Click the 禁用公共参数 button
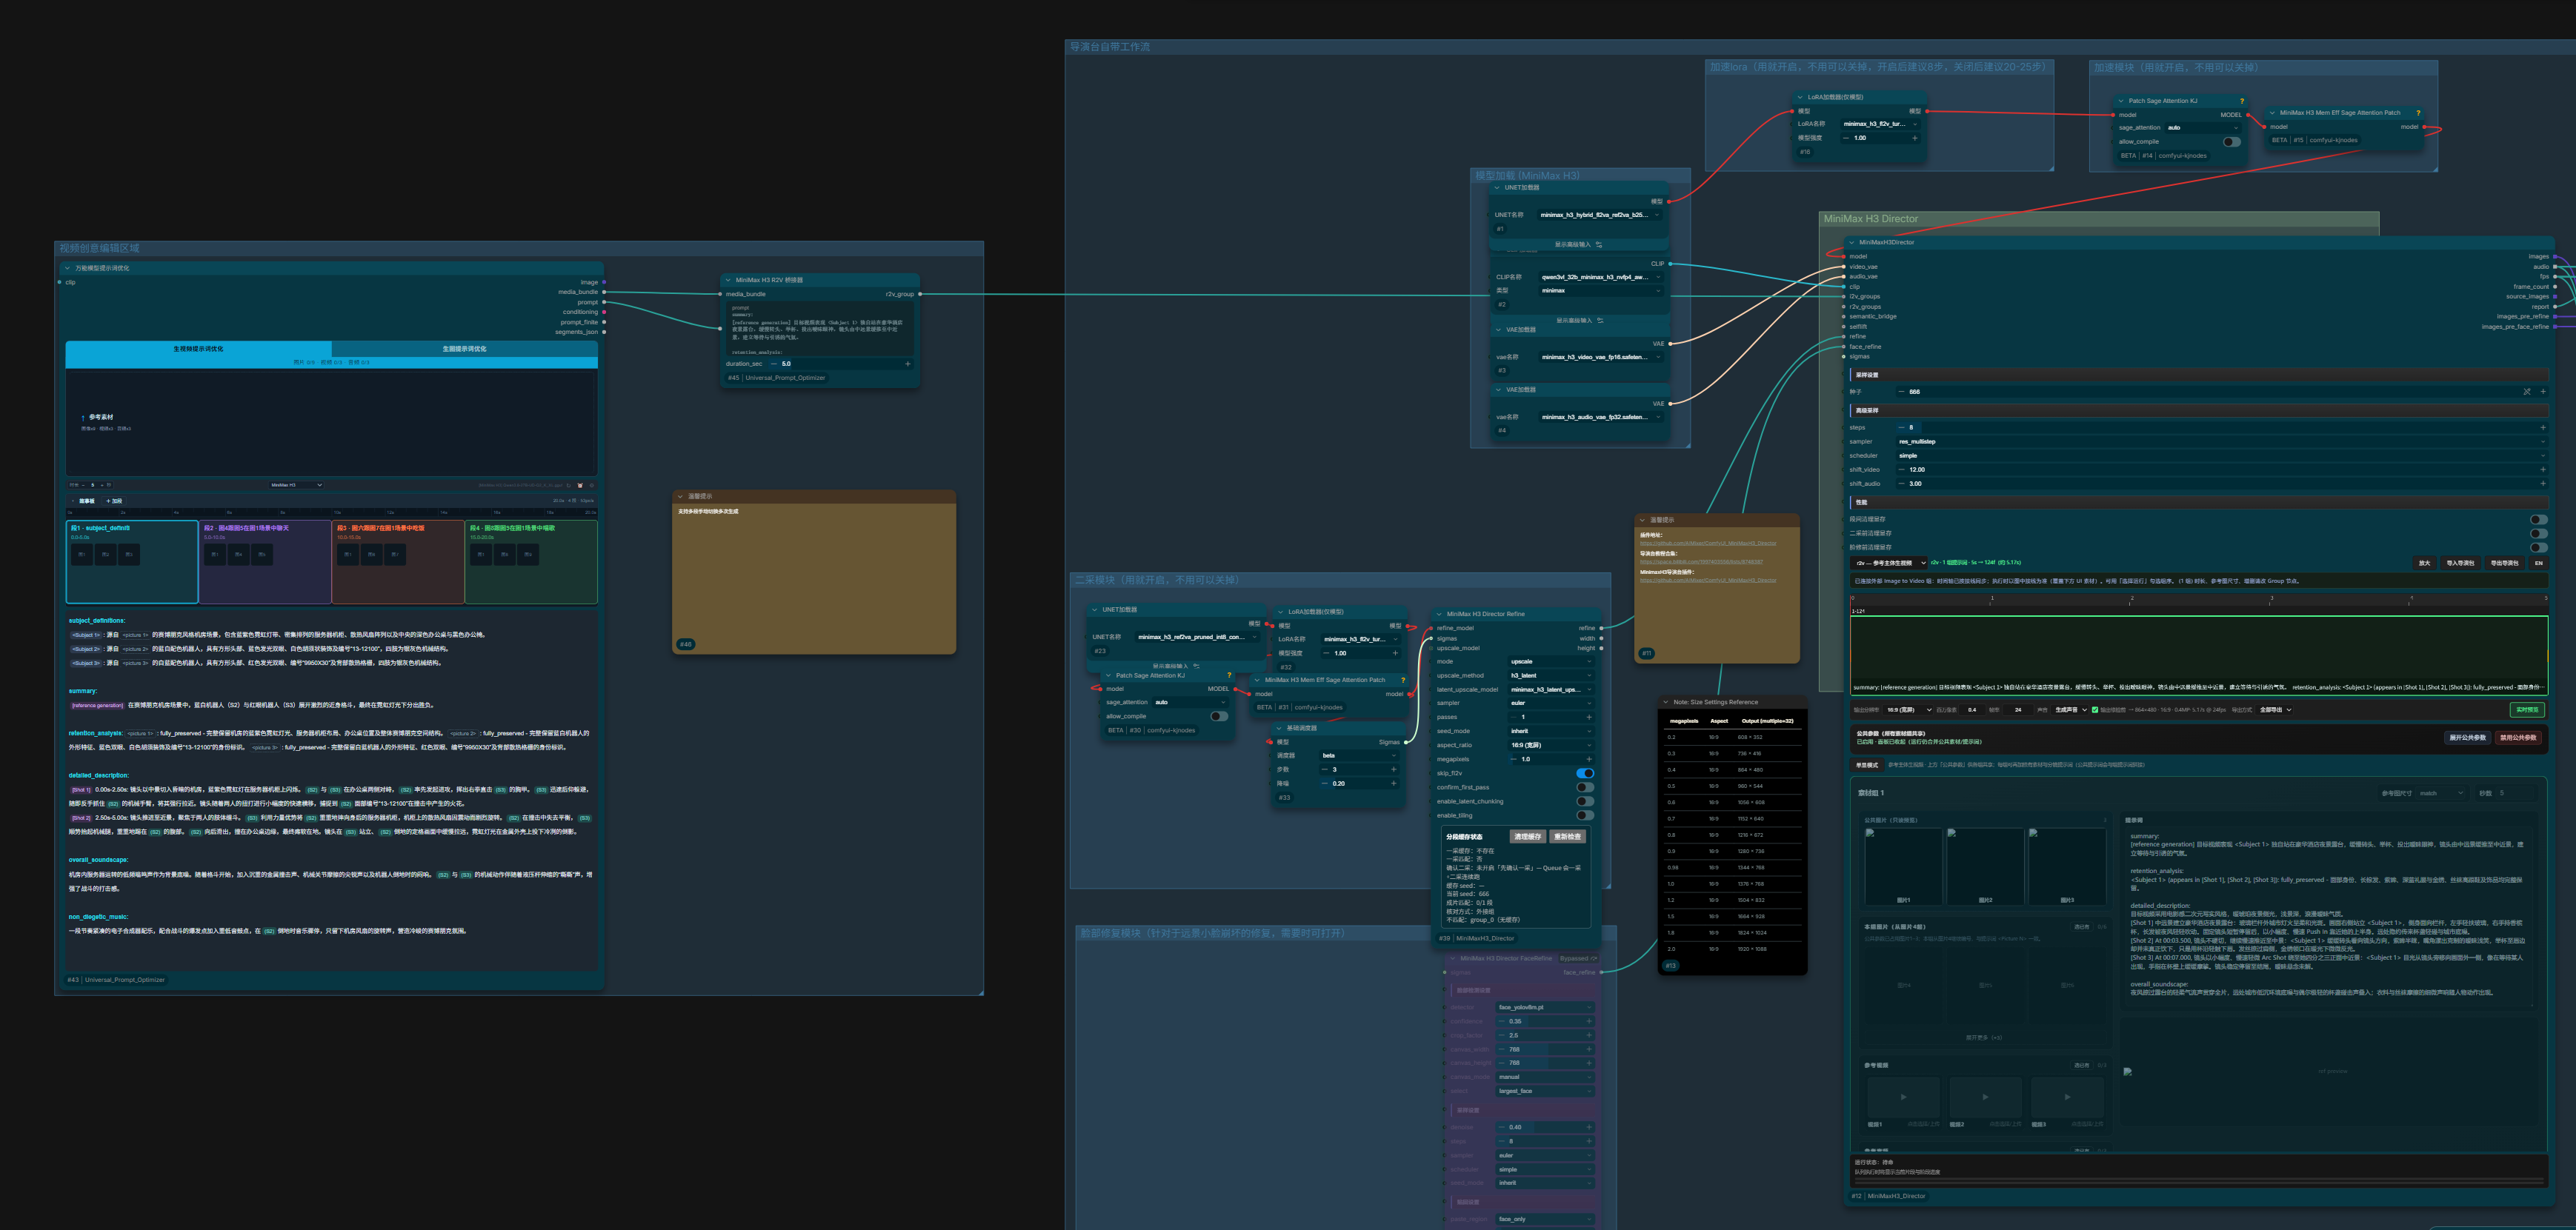The height and width of the screenshot is (1230, 2576). point(2518,738)
